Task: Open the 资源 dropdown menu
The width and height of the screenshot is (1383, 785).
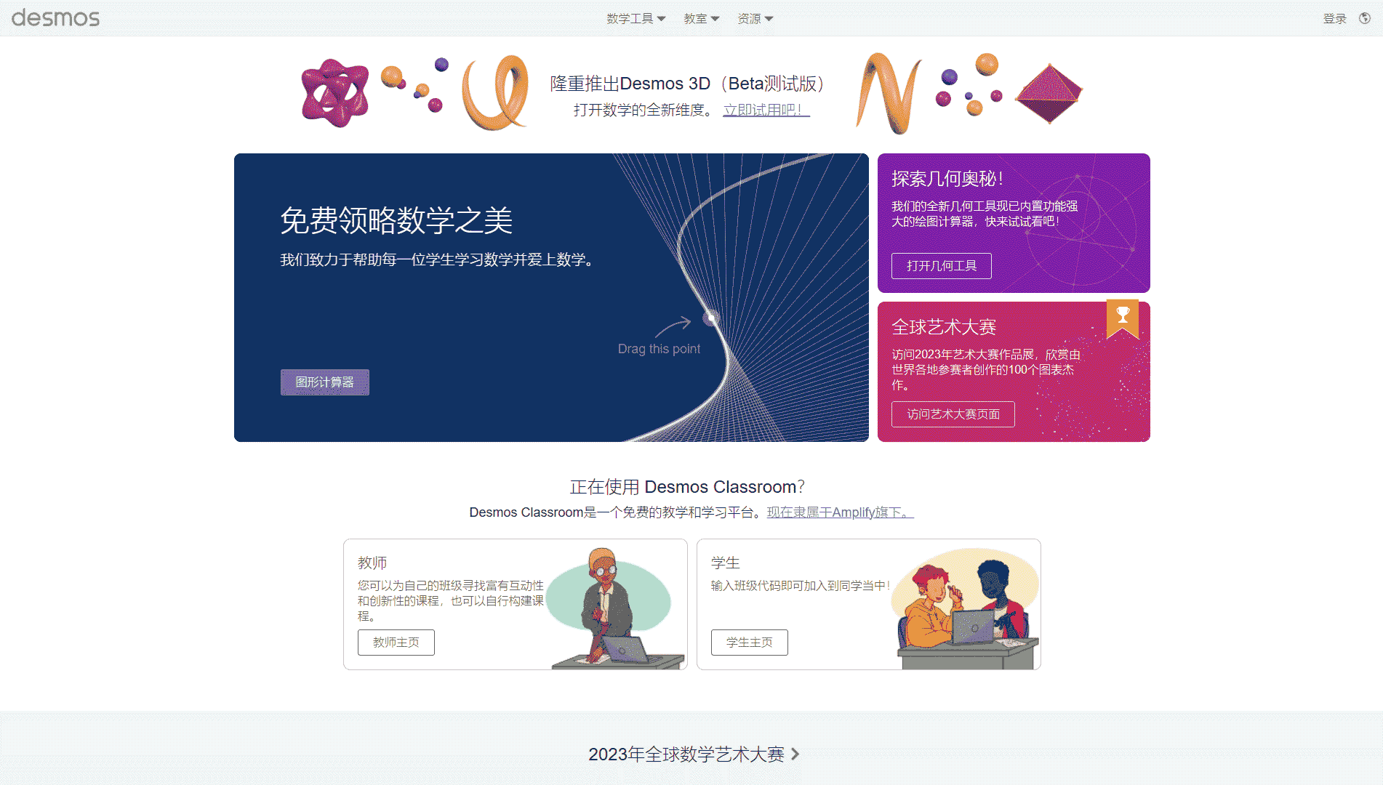Action: (755, 18)
